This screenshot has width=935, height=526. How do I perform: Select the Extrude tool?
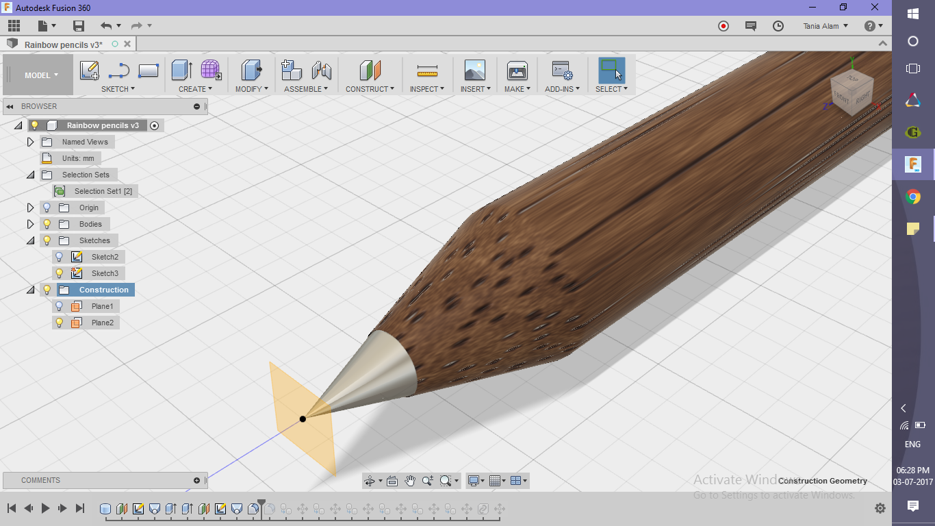coord(181,71)
